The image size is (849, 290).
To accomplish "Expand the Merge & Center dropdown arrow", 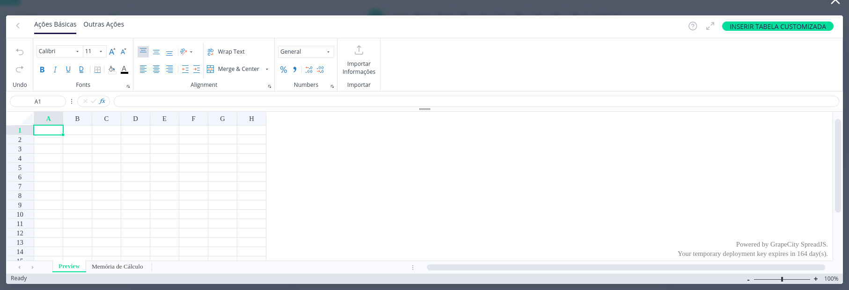I will tap(267, 69).
